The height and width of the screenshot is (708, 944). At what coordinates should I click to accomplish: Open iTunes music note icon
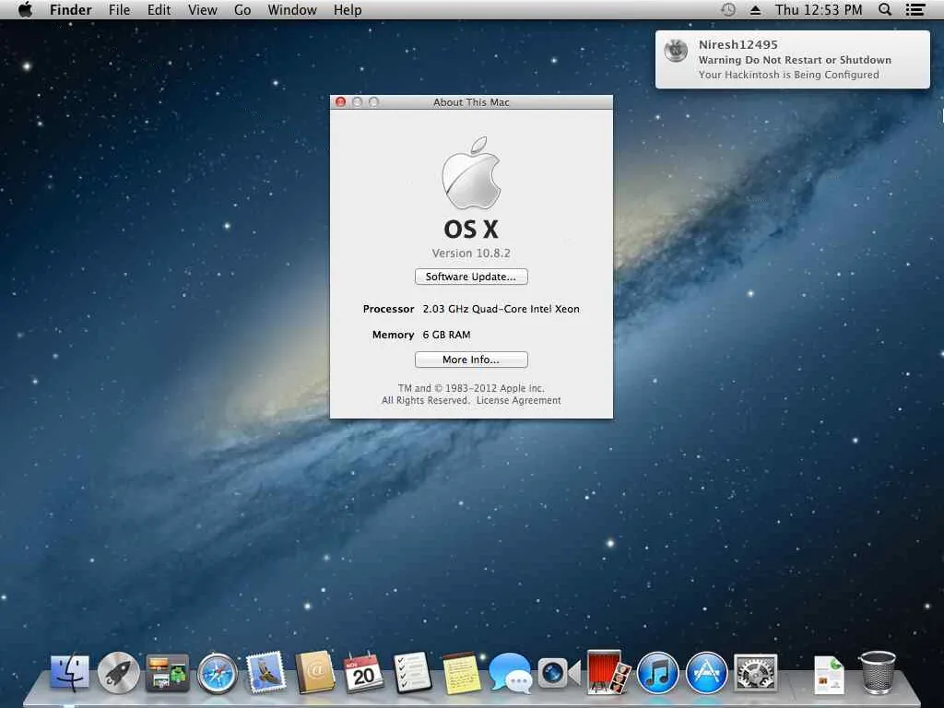point(657,672)
